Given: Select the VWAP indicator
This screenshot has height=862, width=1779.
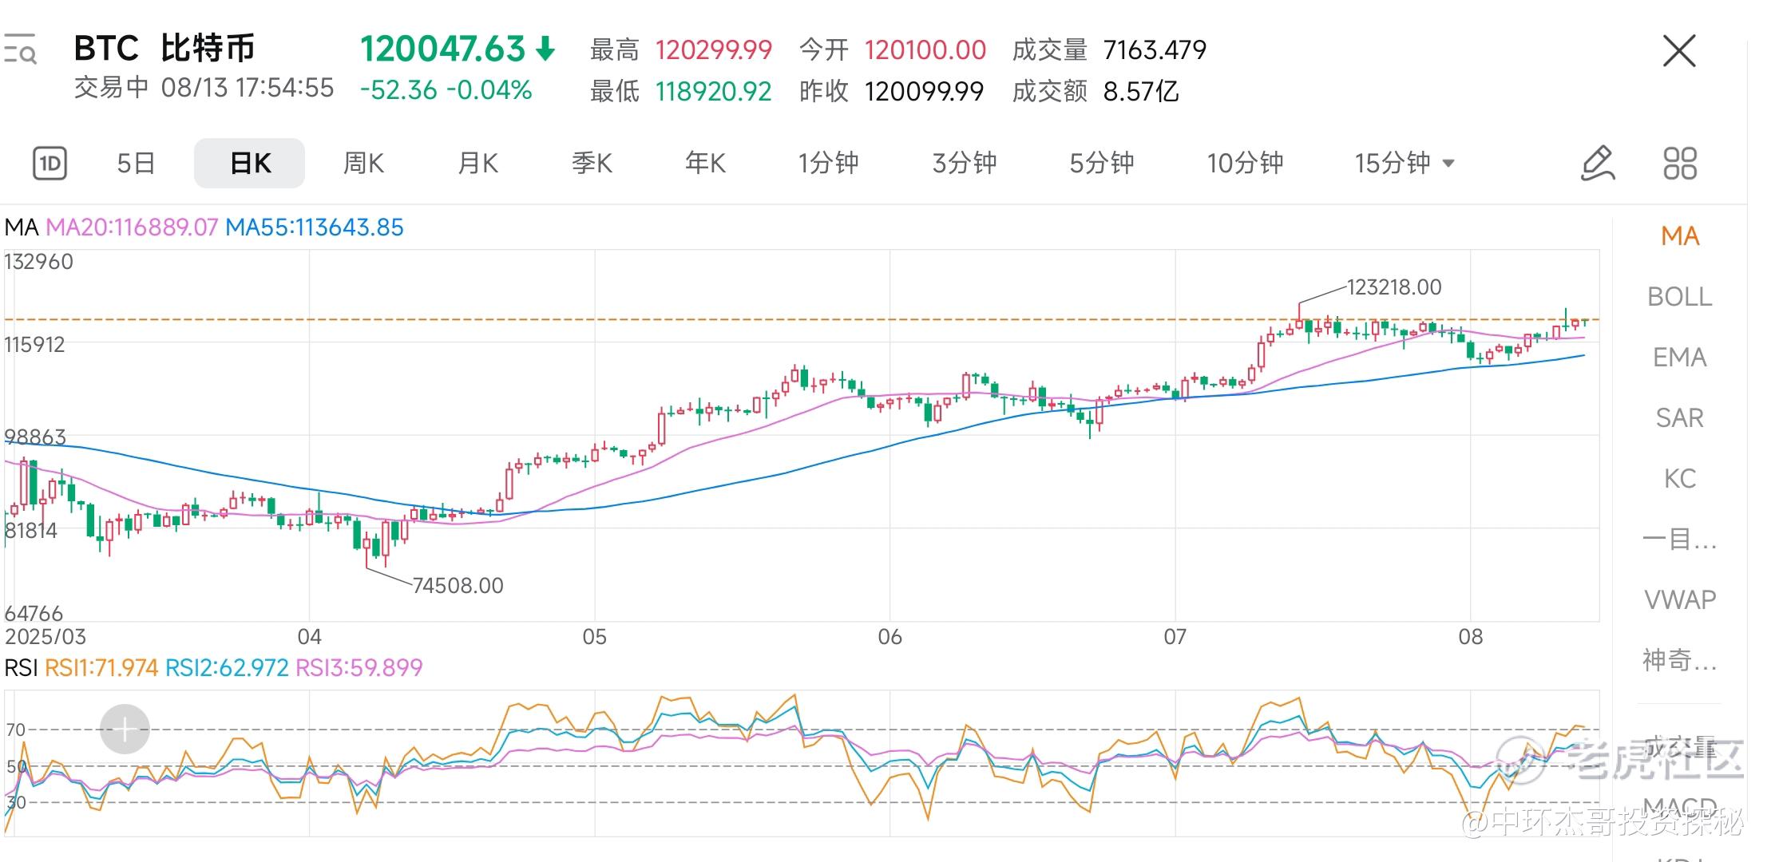Looking at the screenshot, I should 1679,599.
